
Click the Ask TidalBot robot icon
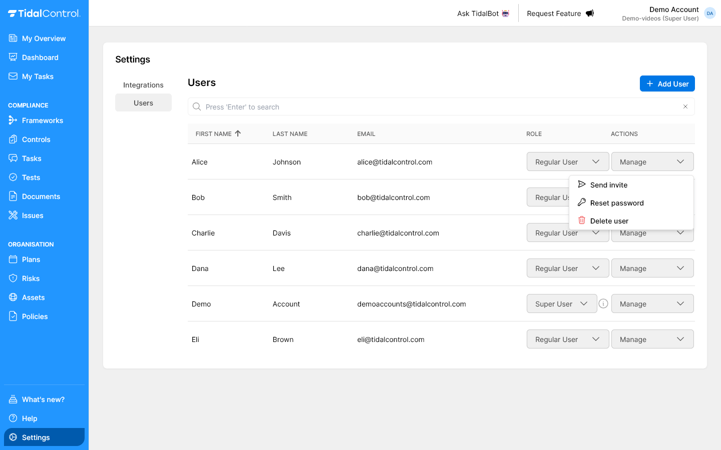504,13
